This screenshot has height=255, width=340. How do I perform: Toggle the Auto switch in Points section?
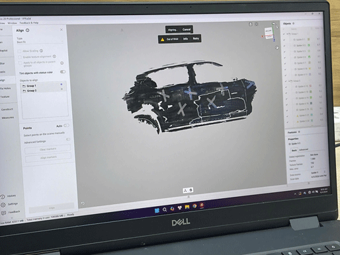tap(66, 126)
